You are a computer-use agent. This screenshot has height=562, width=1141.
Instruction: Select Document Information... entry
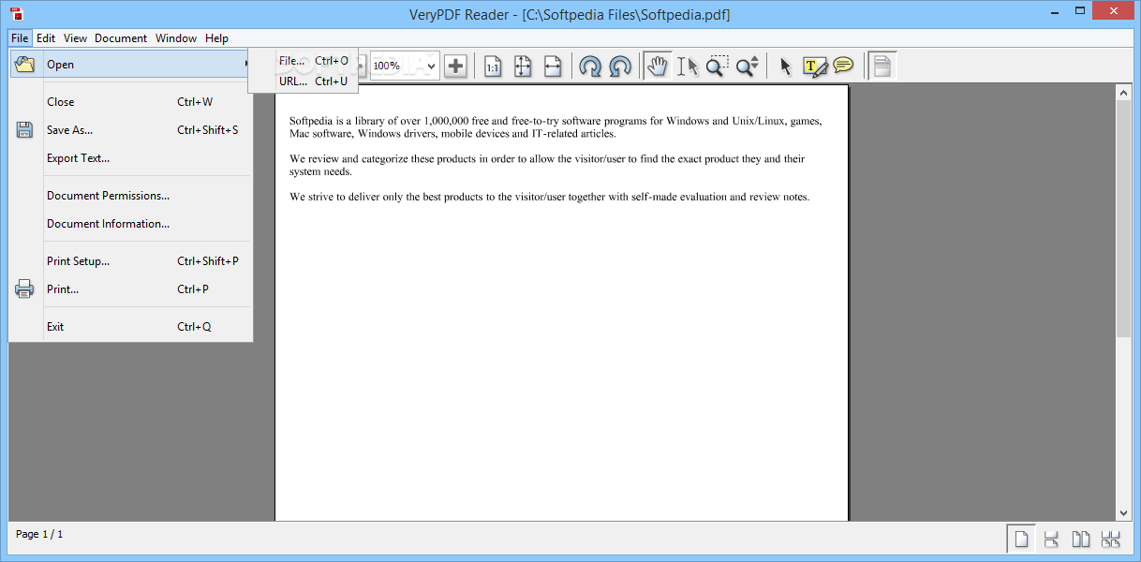pyautogui.click(x=131, y=224)
